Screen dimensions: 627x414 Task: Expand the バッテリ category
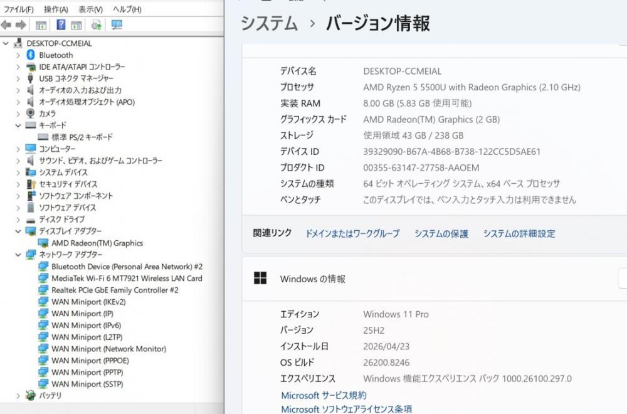pos(18,396)
